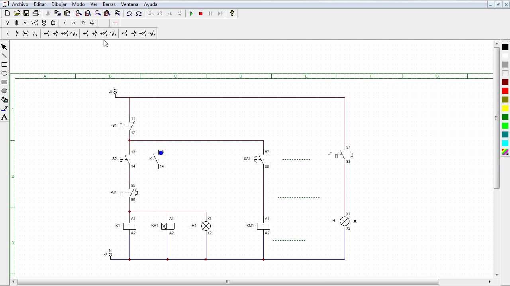This screenshot has width=510, height=286.
Task: Click column header C on the sheet
Action: pos(175,76)
